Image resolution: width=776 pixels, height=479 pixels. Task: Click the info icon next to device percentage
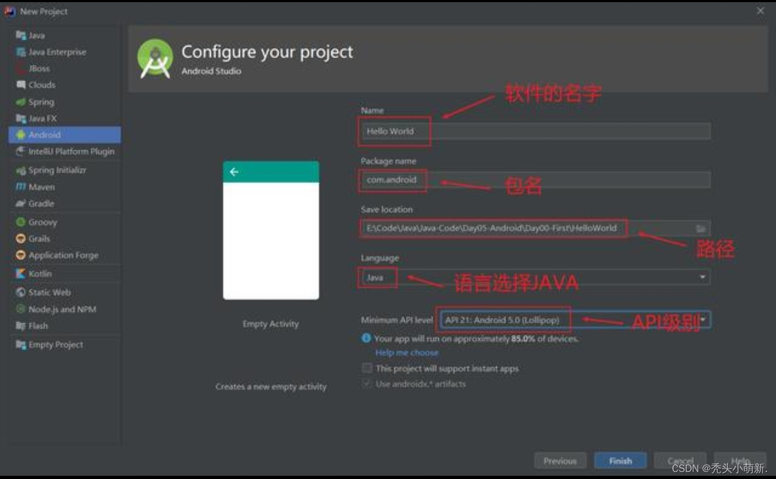366,338
